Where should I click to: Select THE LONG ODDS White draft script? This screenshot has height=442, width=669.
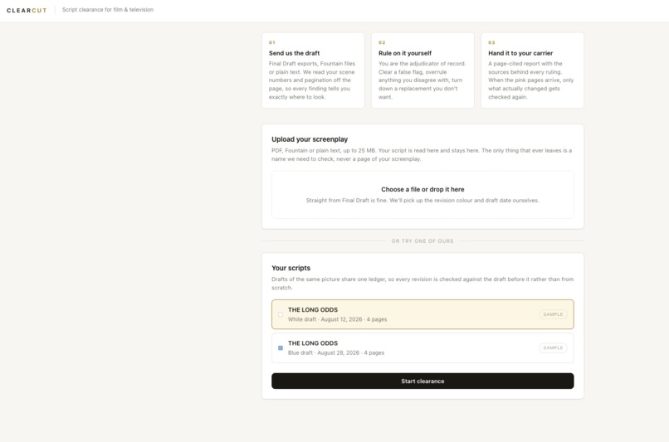pos(422,314)
